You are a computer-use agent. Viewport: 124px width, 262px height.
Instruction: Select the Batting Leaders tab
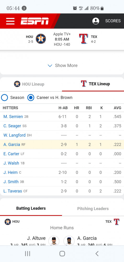click(31, 208)
